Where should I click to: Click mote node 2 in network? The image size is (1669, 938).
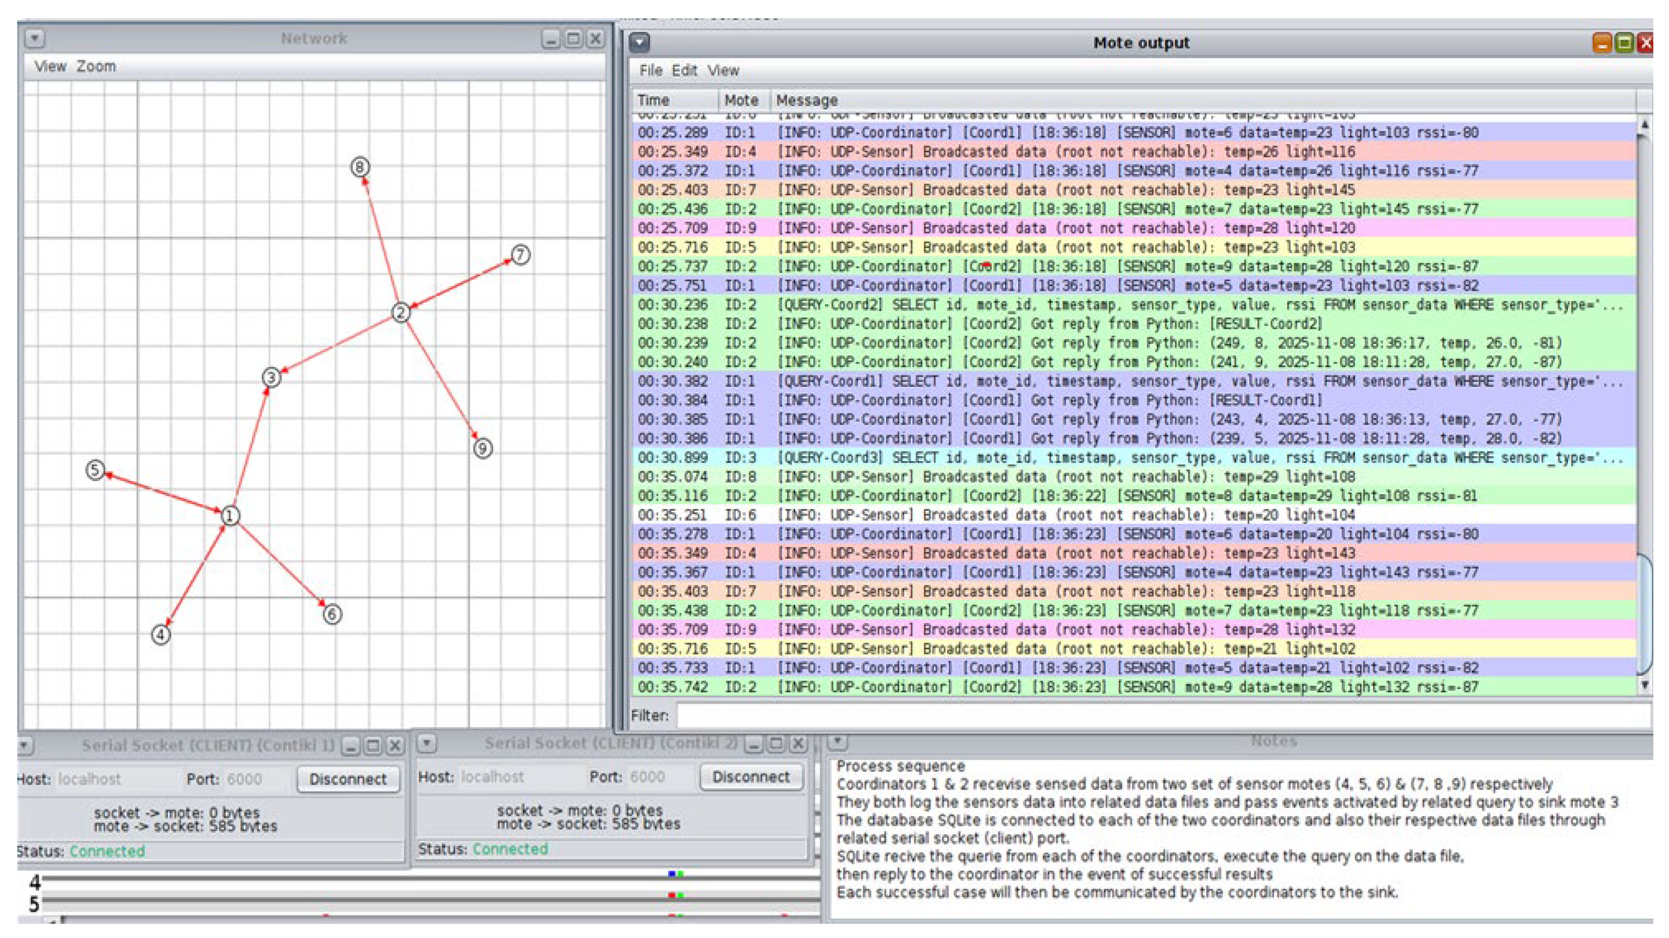coord(401,313)
